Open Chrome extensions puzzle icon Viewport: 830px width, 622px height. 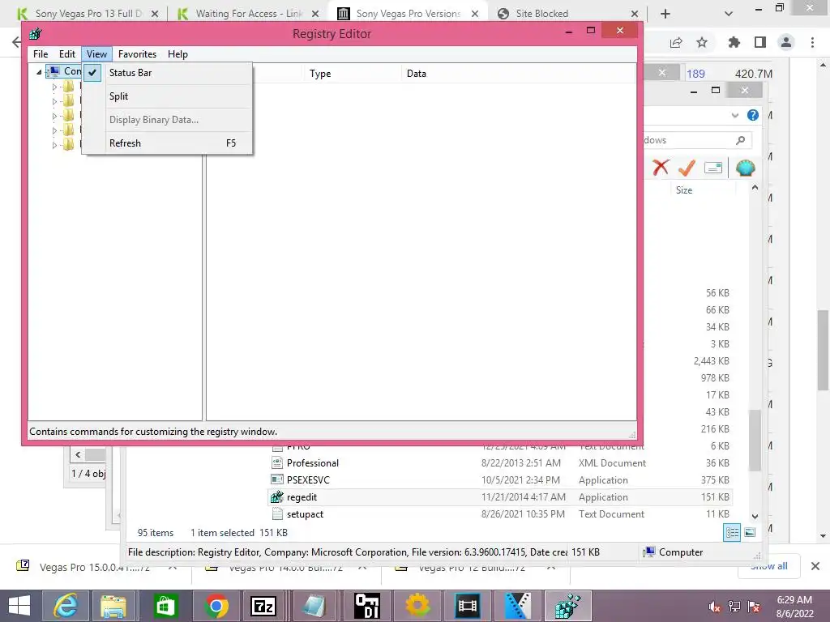tap(734, 42)
